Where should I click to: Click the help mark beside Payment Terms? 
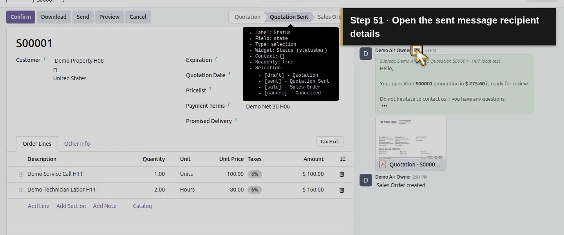point(229,104)
